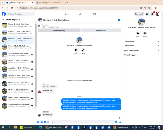
Task: Search in conversation using magnifier icon
Action: pyautogui.click(x=145, y=33)
